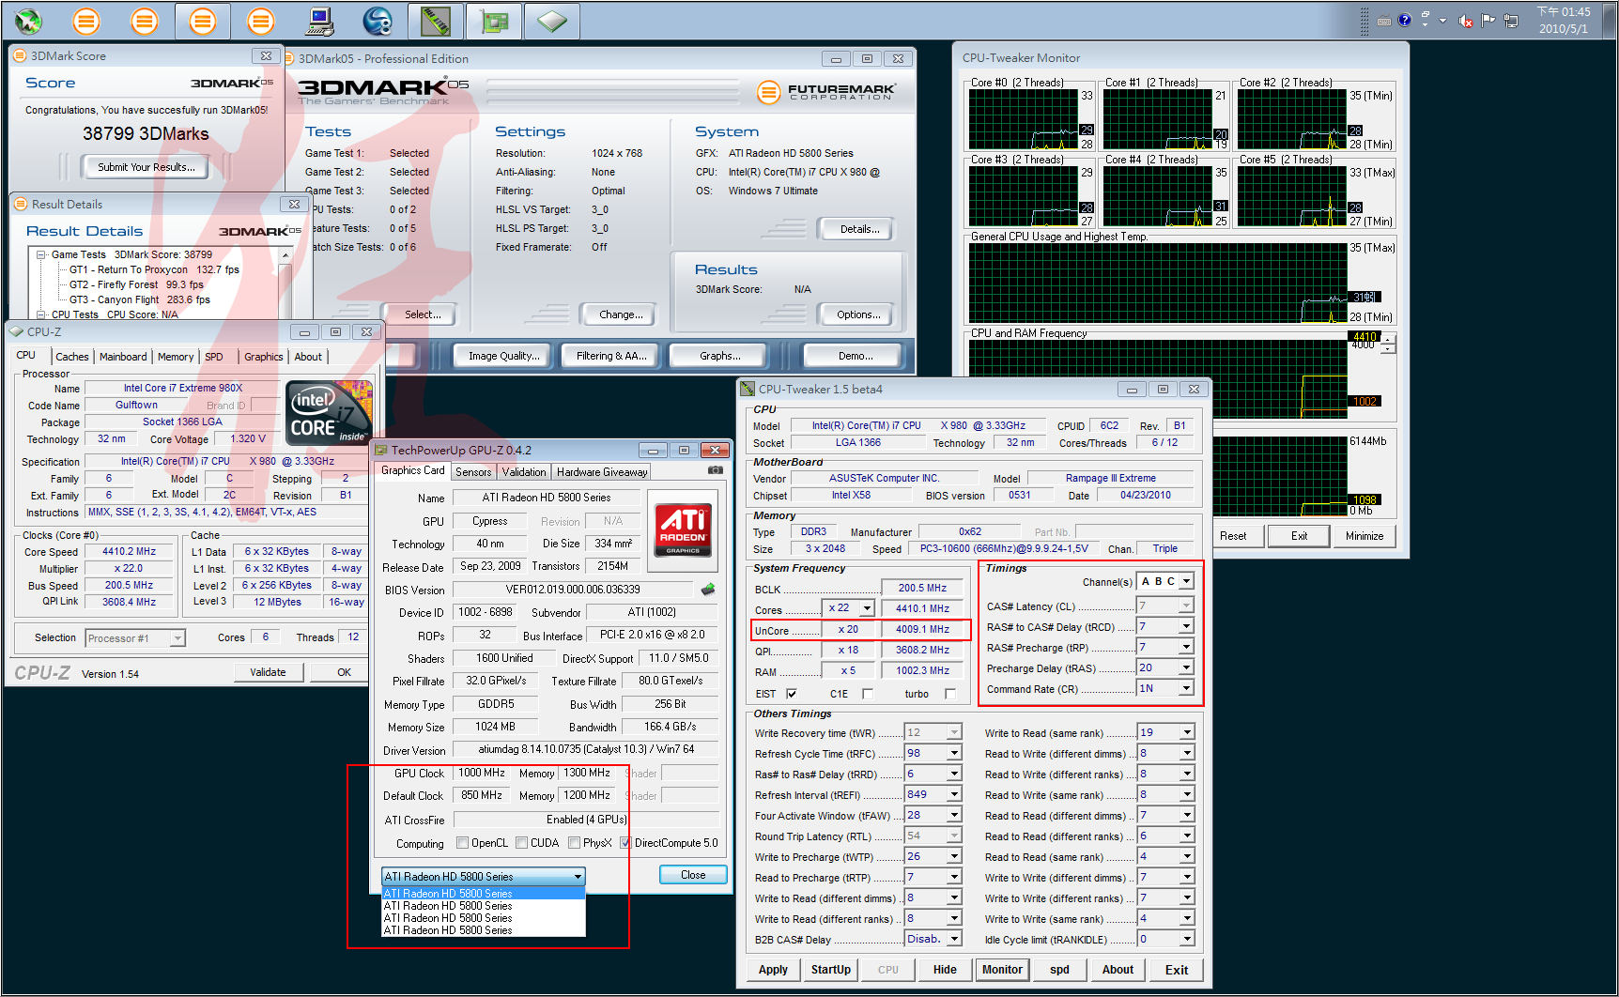The image size is (1619, 997).
Task: Click the Submit Your Results button
Action: 146,167
